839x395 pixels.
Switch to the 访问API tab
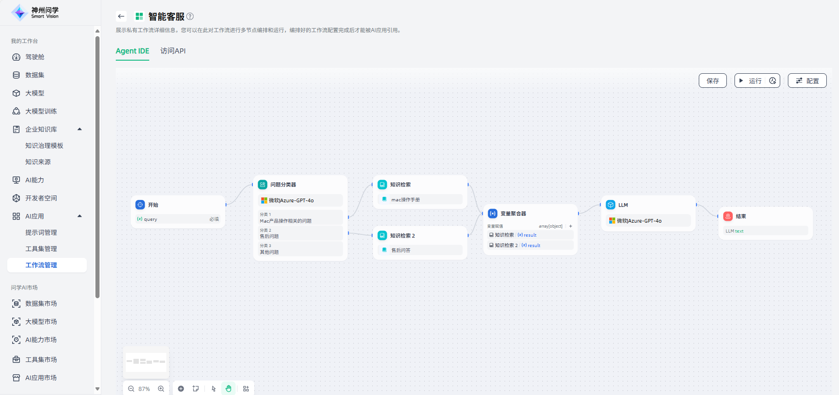pyautogui.click(x=173, y=51)
